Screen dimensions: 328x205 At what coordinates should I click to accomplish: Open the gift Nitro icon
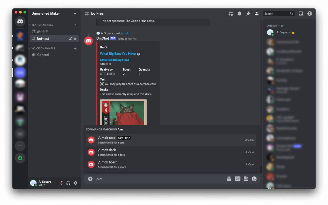(229, 179)
